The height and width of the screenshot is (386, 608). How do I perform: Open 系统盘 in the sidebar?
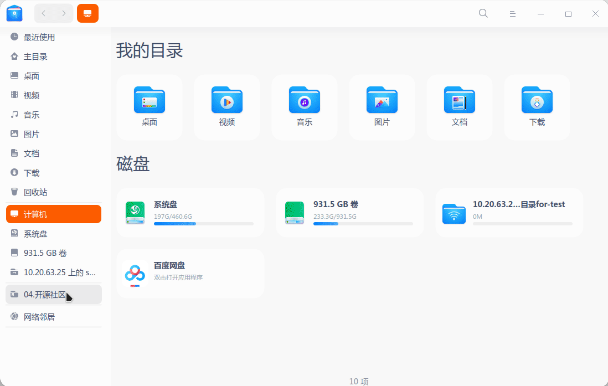pos(54,234)
